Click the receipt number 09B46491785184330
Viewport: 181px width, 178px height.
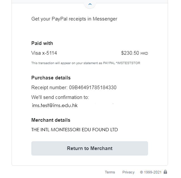(93, 88)
